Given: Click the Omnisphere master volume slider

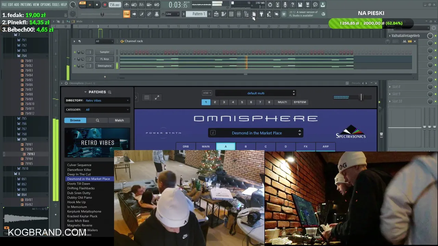Looking at the screenshot, I should click(361, 97).
